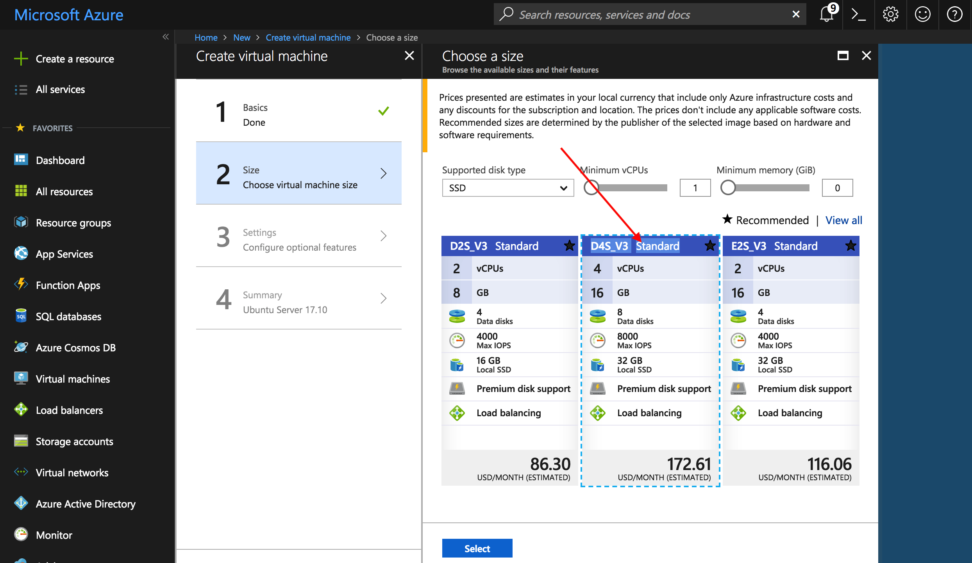Viewport: 972px width, 563px height.
Task: Click the Virtual networks icon
Action: 21,472
